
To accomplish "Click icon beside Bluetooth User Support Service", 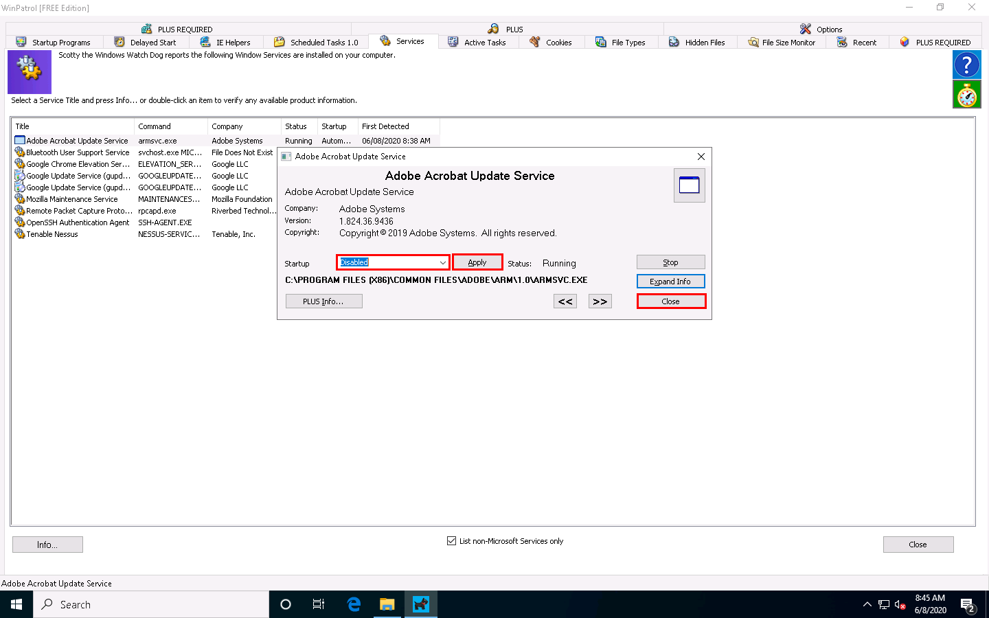I will point(20,152).
